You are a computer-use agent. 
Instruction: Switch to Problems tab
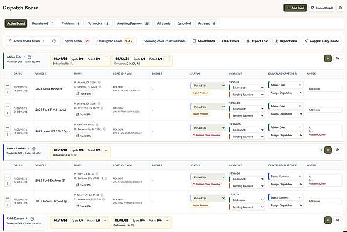71,23
